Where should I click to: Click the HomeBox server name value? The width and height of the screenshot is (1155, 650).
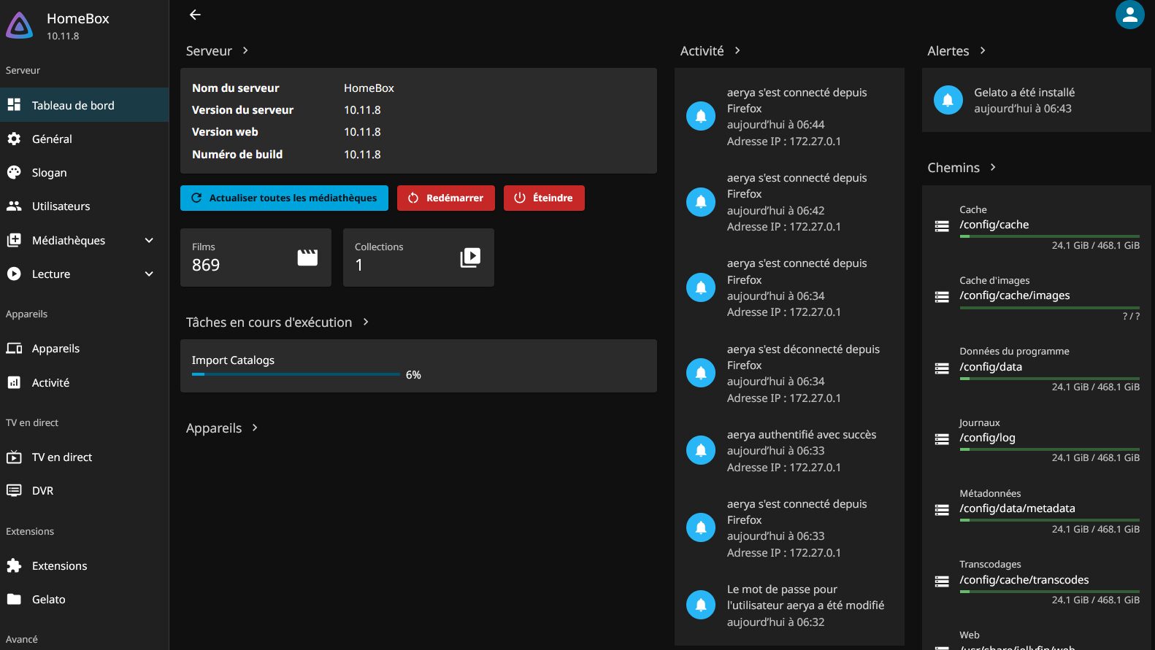point(369,88)
